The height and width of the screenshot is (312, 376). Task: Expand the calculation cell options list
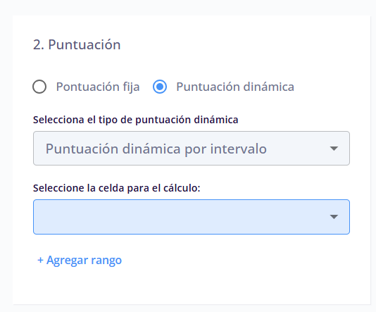click(x=192, y=217)
